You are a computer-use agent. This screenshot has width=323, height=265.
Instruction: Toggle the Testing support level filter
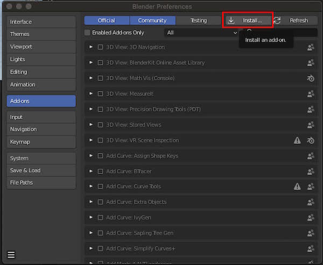click(x=199, y=20)
